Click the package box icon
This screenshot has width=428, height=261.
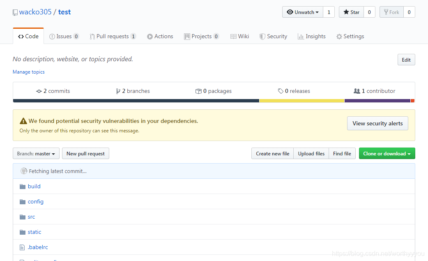point(198,91)
